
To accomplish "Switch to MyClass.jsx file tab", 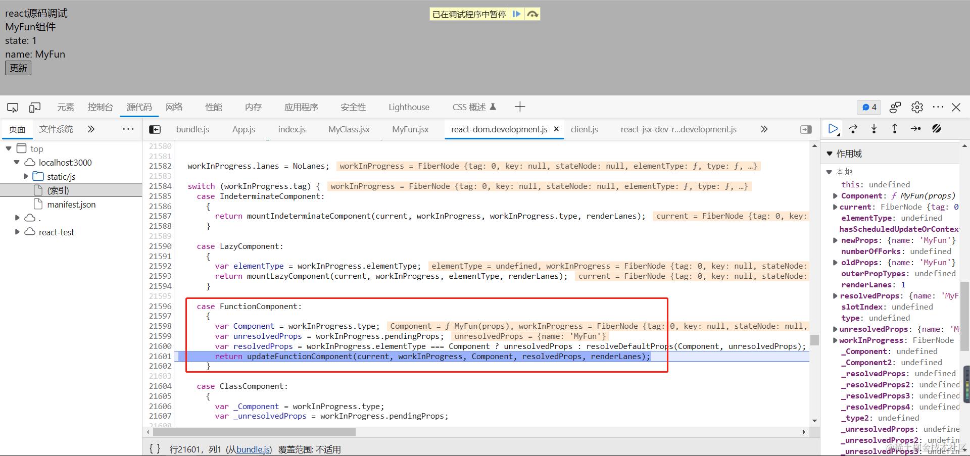I will coord(349,129).
